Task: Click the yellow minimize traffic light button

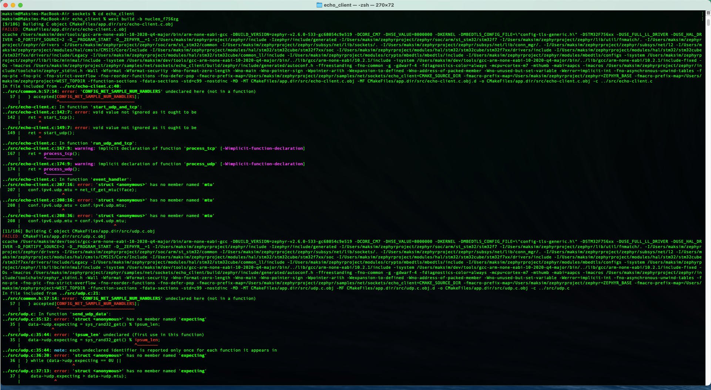Action: pyautogui.click(x=13, y=5)
